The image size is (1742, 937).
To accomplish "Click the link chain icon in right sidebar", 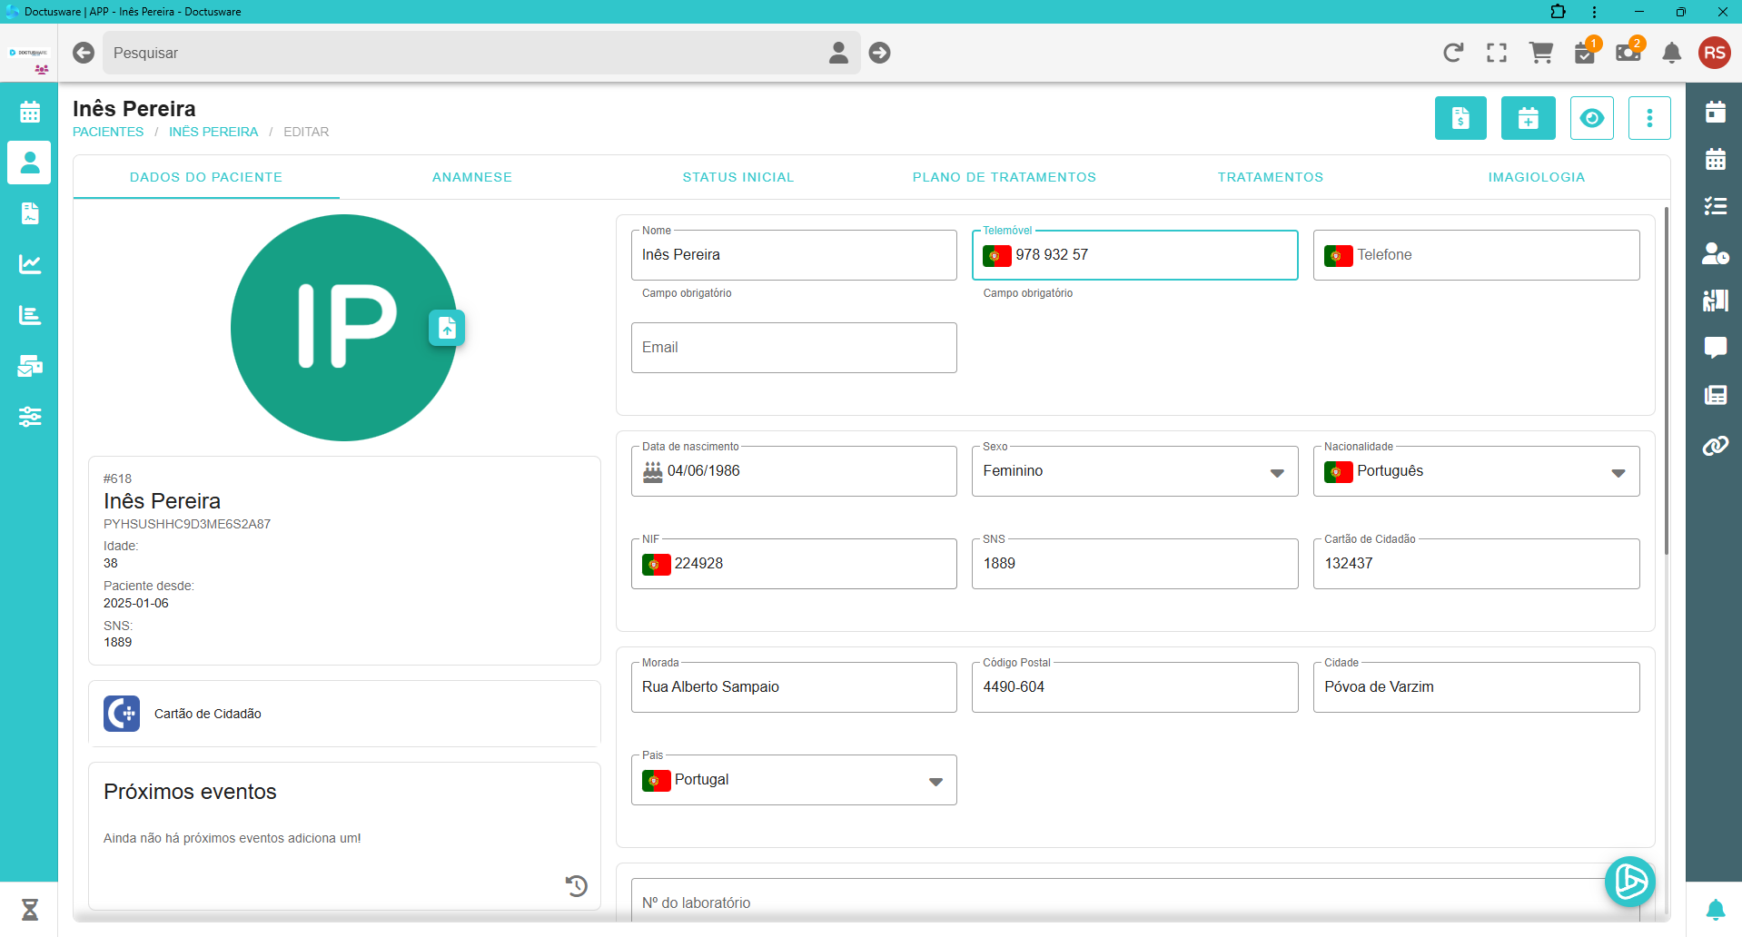I will tap(1715, 446).
